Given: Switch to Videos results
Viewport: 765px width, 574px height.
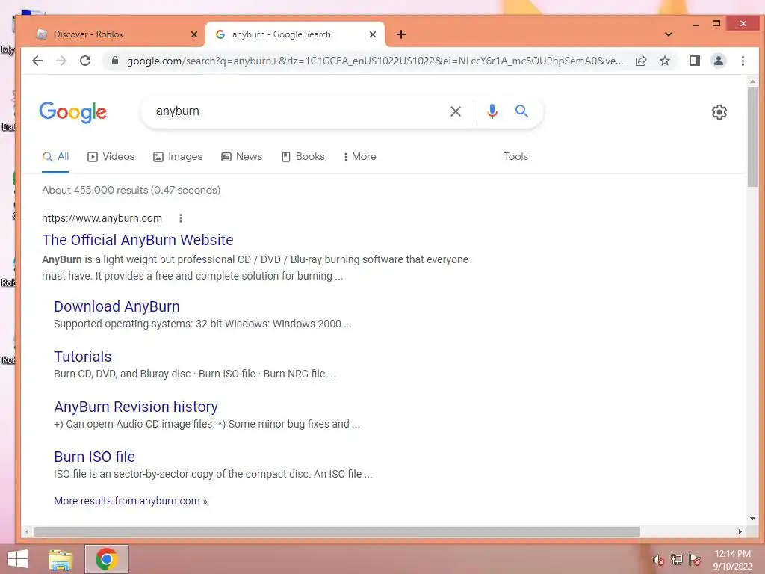Looking at the screenshot, I should point(111,157).
